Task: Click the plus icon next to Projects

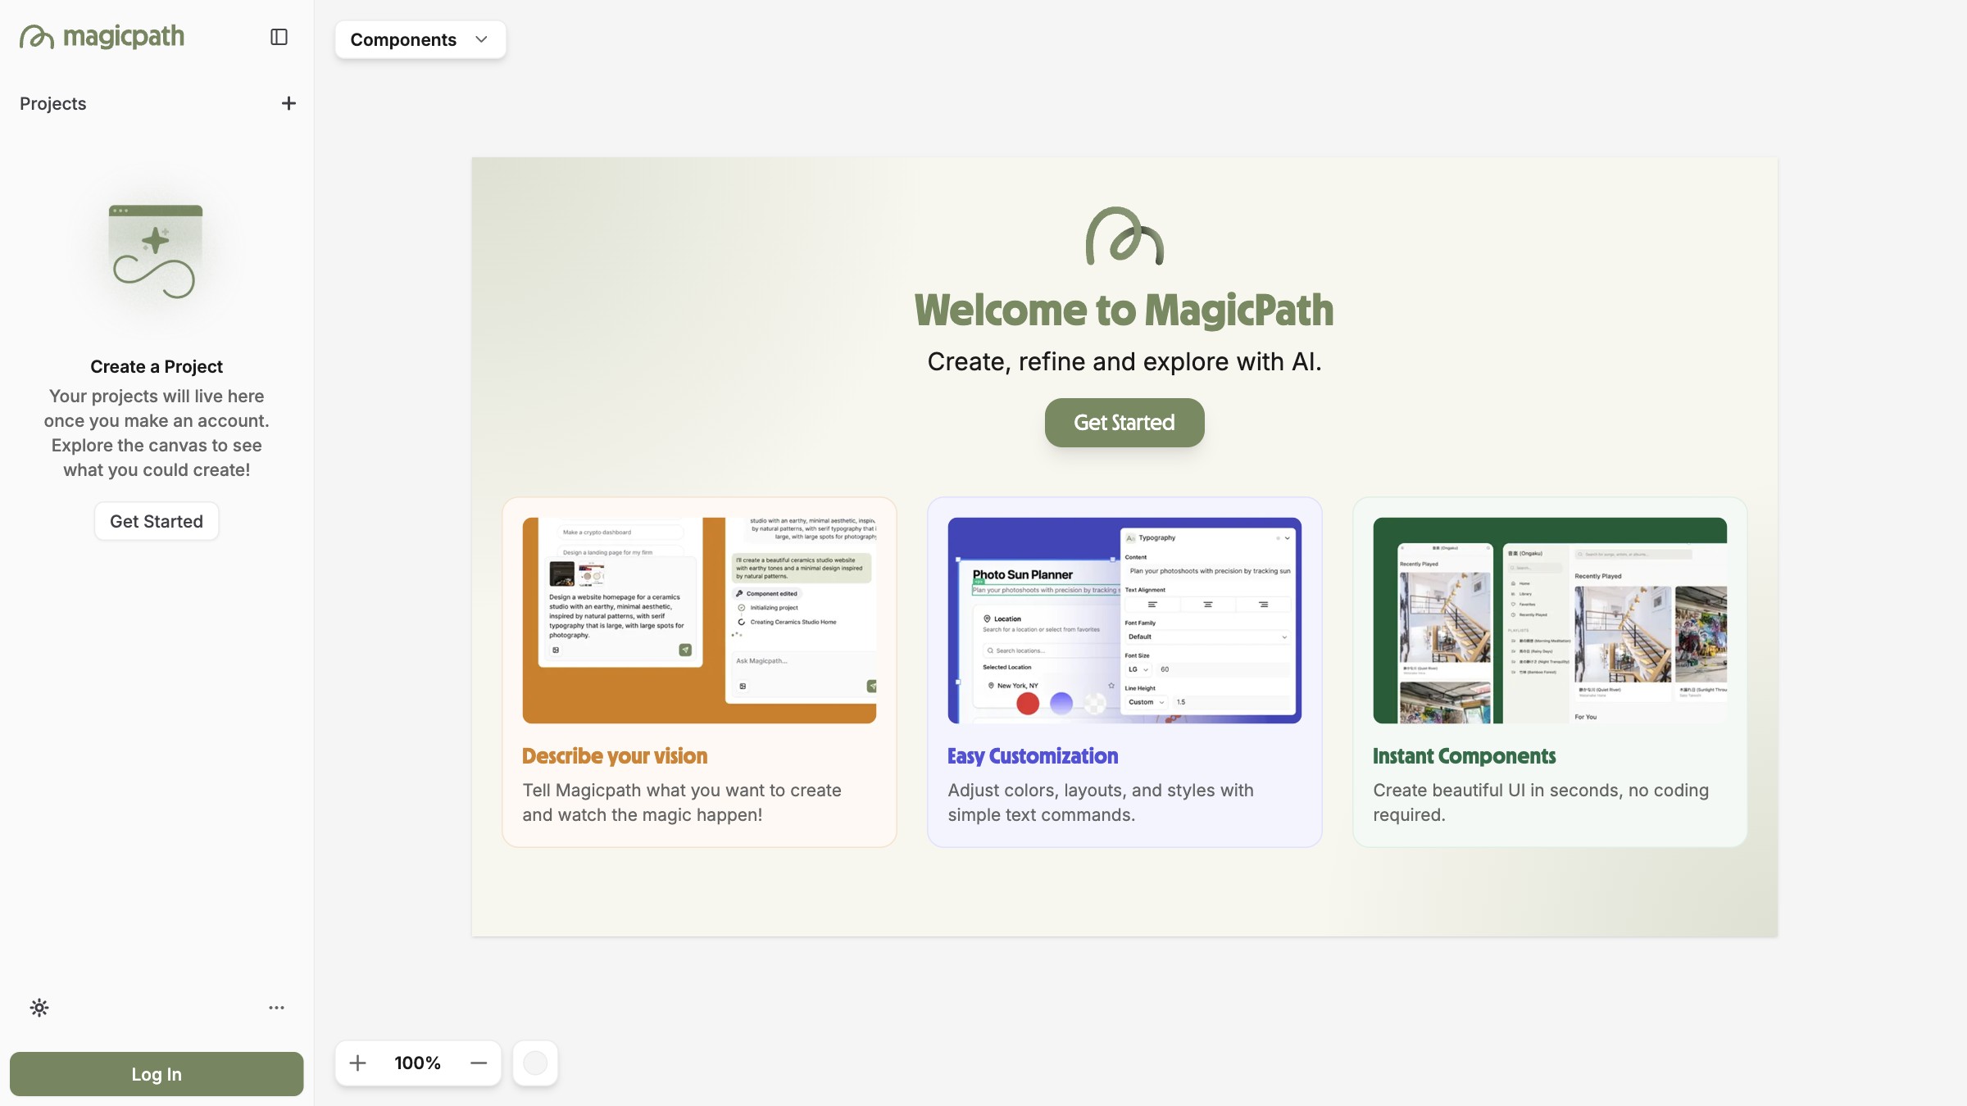Action: pyautogui.click(x=288, y=103)
